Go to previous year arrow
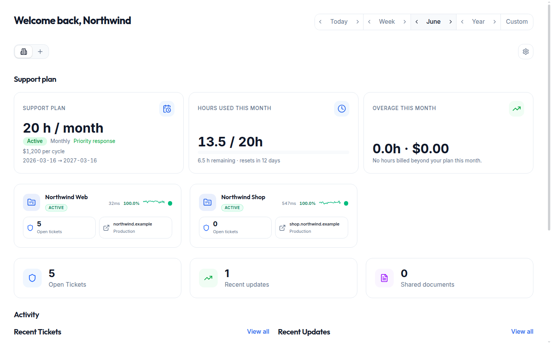 (462, 22)
